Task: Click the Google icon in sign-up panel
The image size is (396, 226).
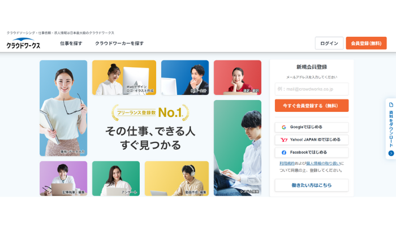Action: coord(284,127)
